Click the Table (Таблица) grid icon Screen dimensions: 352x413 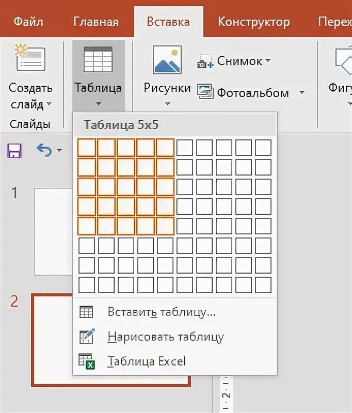pyautogui.click(x=98, y=59)
